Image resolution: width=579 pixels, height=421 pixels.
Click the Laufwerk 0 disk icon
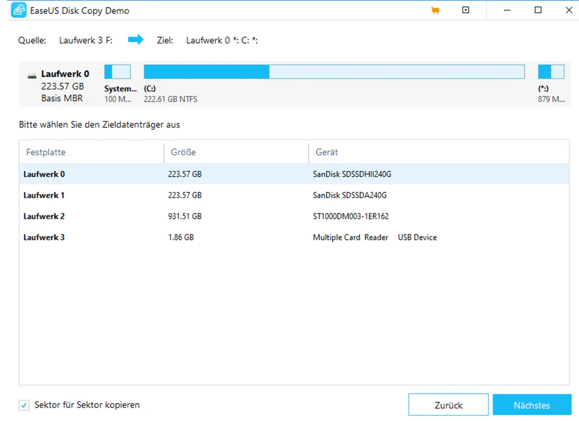tap(32, 76)
